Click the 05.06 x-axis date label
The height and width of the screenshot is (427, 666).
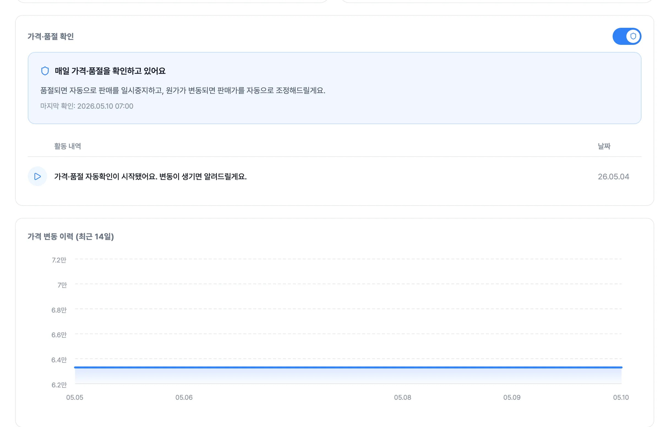tap(184, 397)
